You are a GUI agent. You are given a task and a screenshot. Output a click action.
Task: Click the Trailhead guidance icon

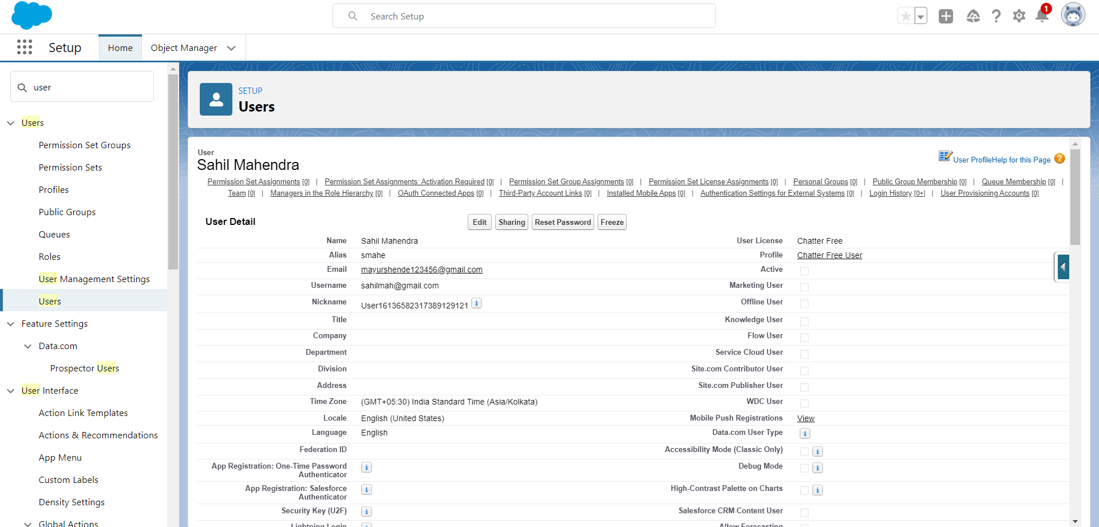[973, 16]
